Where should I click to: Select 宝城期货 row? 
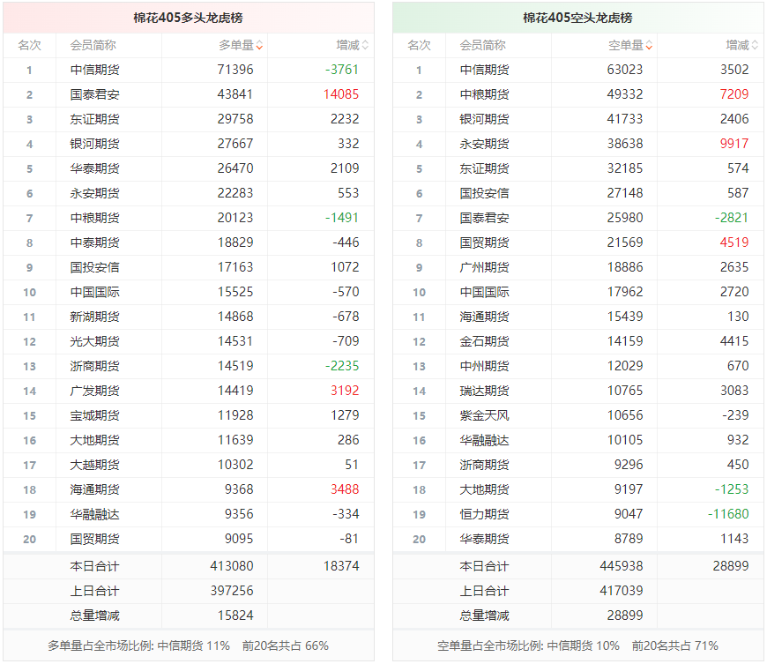(x=189, y=416)
